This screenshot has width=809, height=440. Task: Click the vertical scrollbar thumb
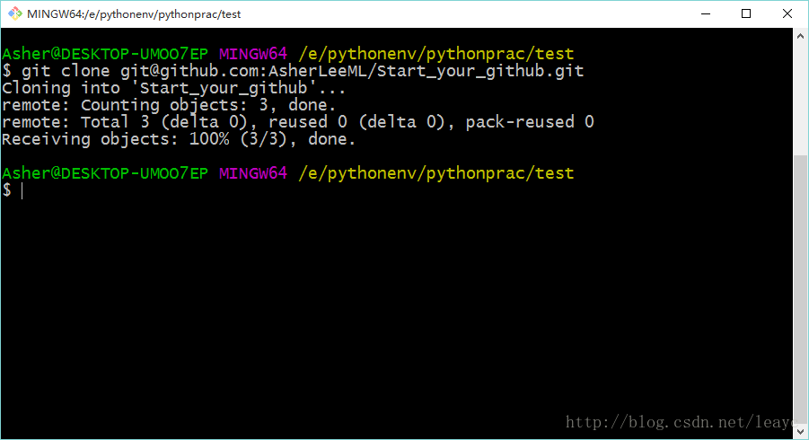click(x=800, y=289)
